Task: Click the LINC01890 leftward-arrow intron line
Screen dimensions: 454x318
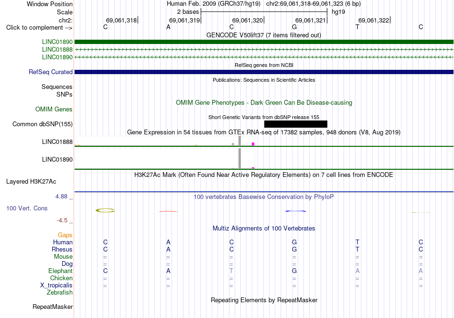Action: tap(264, 57)
